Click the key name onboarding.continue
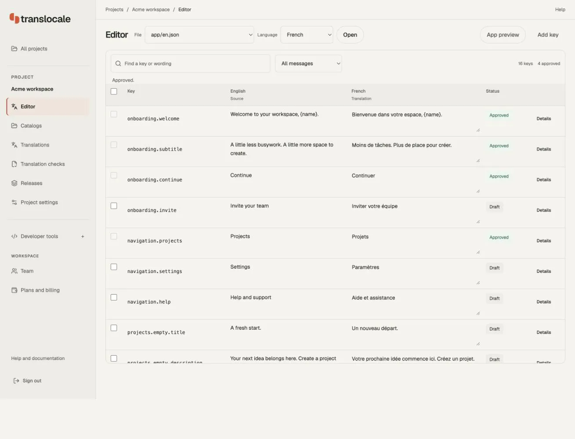This screenshot has width=575, height=439. 155,180
